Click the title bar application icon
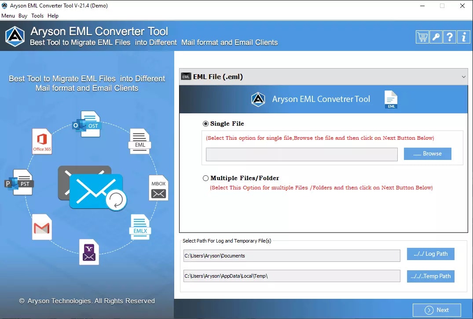Screen dimensions: 473x319 tap(4, 5)
